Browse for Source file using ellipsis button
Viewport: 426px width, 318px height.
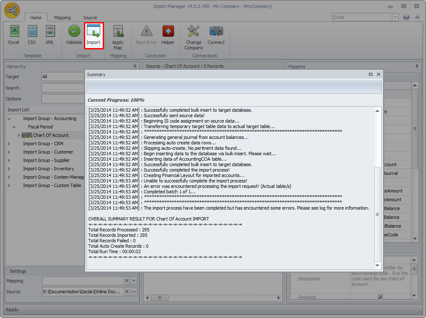[134, 292]
